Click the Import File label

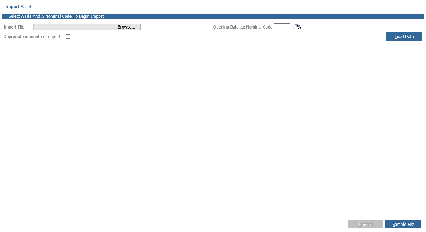[14, 27]
